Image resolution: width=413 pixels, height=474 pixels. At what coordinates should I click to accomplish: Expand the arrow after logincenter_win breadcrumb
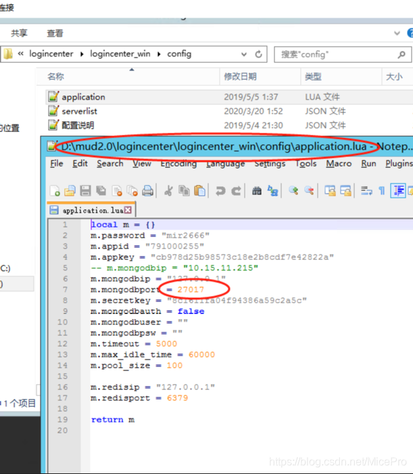(x=159, y=54)
